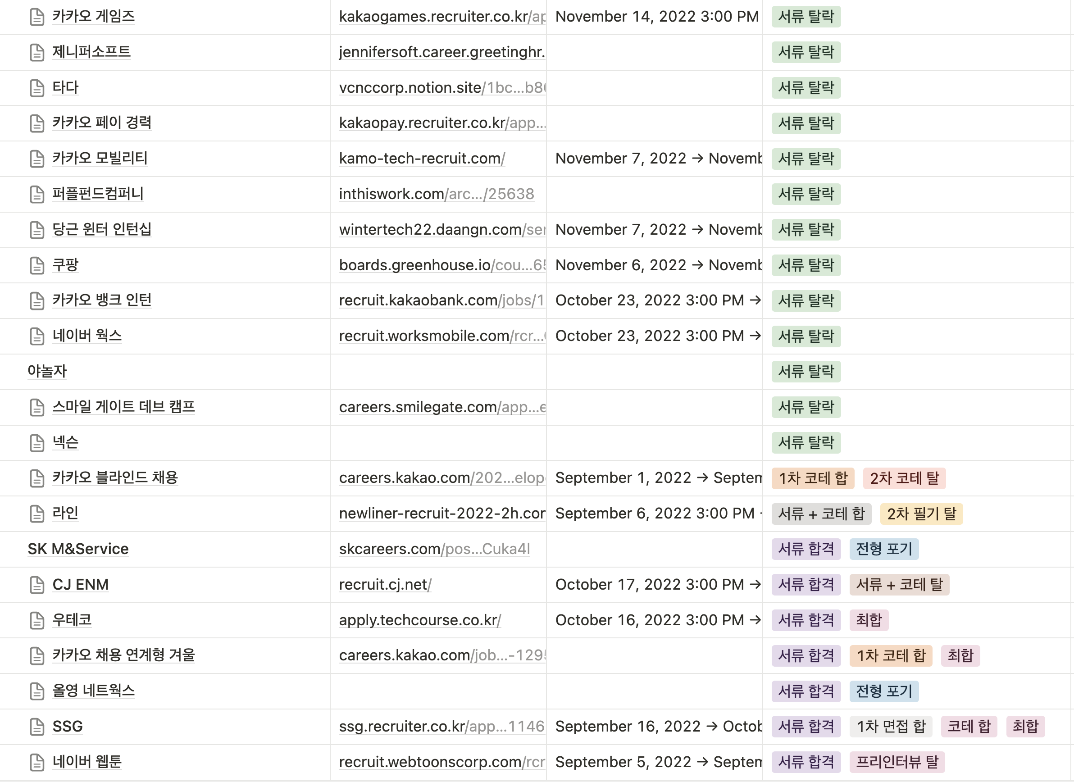Viewport: 1074px width, 782px height.
Task: Click the empty date cell in 넥슨 row
Action: click(654, 443)
